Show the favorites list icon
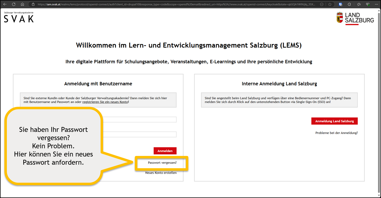 click(x=359, y=4)
